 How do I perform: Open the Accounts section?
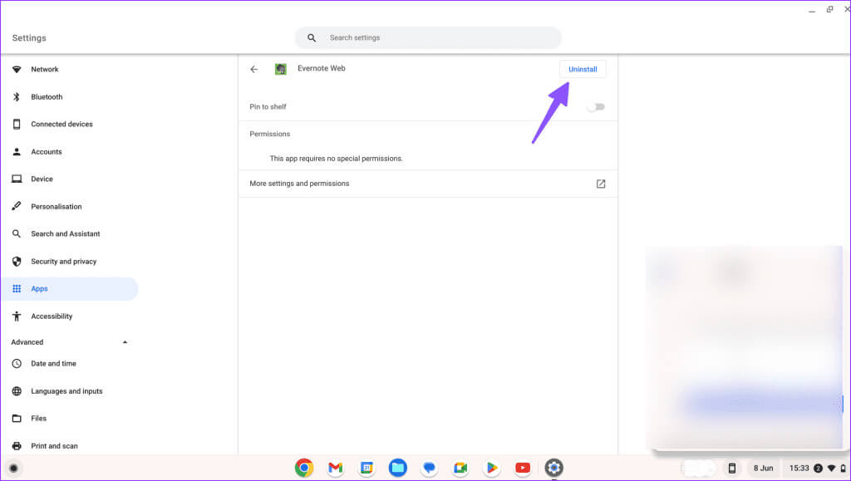click(x=47, y=152)
